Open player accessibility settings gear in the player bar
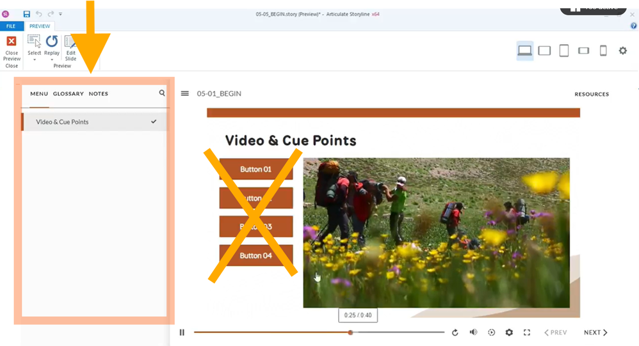 (509, 333)
